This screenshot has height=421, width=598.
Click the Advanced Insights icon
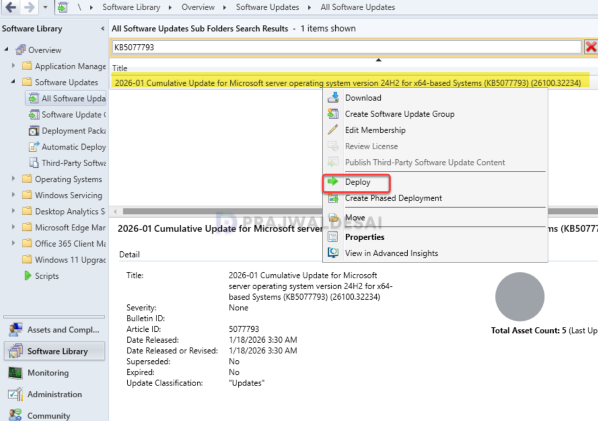point(333,252)
